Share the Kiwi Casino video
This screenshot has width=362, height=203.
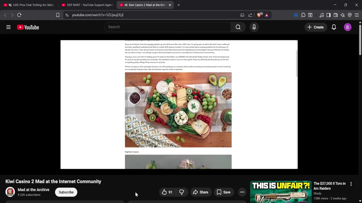pyautogui.click(x=201, y=192)
